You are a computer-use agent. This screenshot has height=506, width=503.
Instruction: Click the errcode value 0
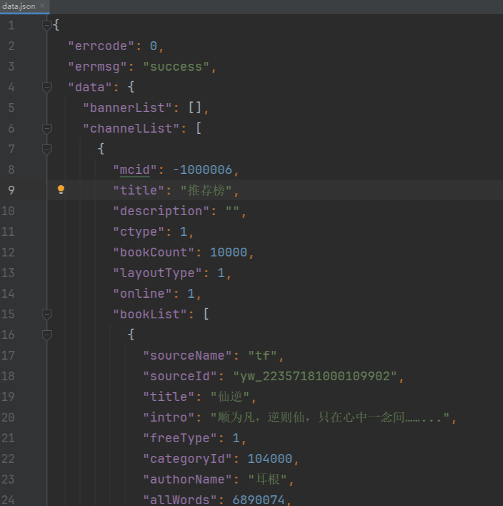point(153,46)
